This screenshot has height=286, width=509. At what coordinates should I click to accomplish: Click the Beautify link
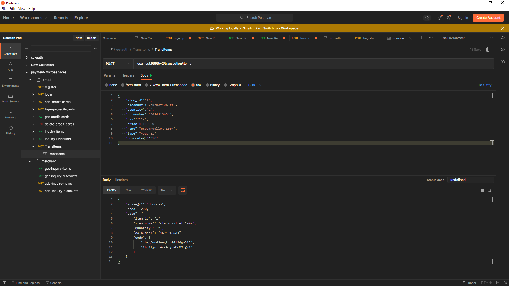pyautogui.click(x=485, y=85)
